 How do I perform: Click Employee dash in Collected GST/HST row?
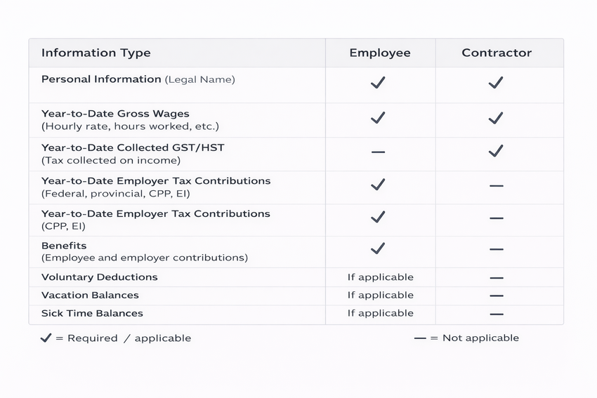(378, 152)
